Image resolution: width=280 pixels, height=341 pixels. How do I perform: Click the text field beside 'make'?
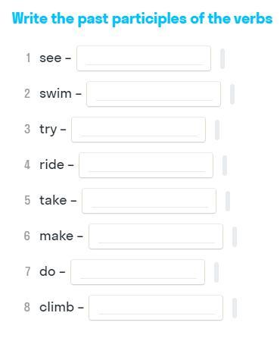point(156,236)
